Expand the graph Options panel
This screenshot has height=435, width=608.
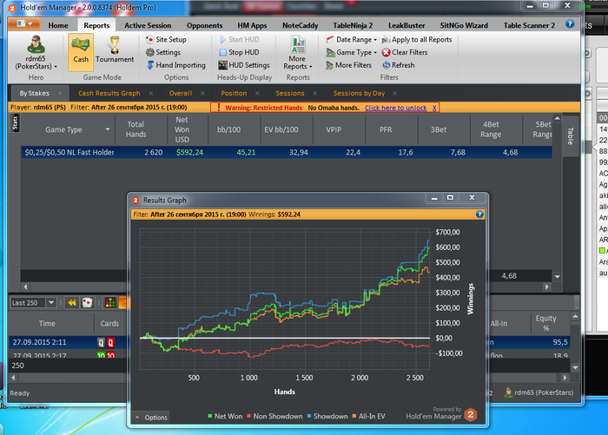pos(152,418)
